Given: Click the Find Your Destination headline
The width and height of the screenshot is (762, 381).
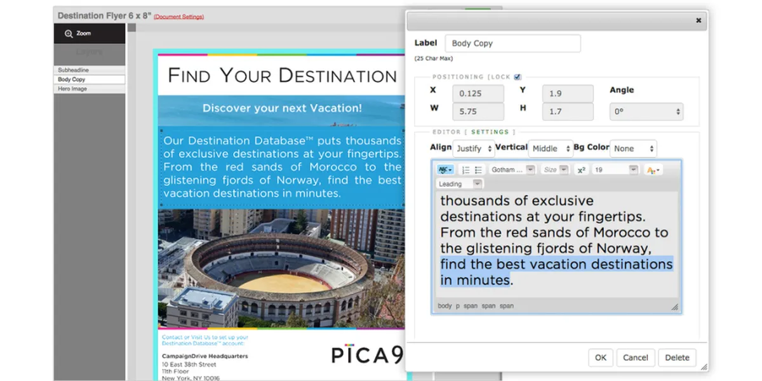Looking at the screenshot, I should [282, 76].
